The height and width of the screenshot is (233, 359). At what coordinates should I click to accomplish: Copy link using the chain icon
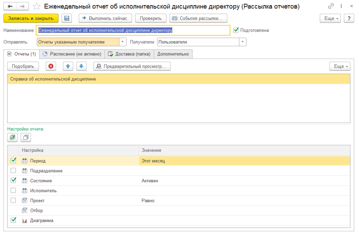pos(331,7)
